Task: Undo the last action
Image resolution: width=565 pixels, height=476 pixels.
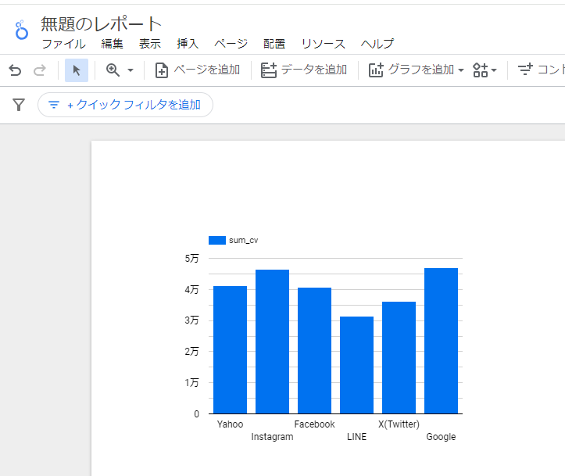Action: tap(15, 70)
